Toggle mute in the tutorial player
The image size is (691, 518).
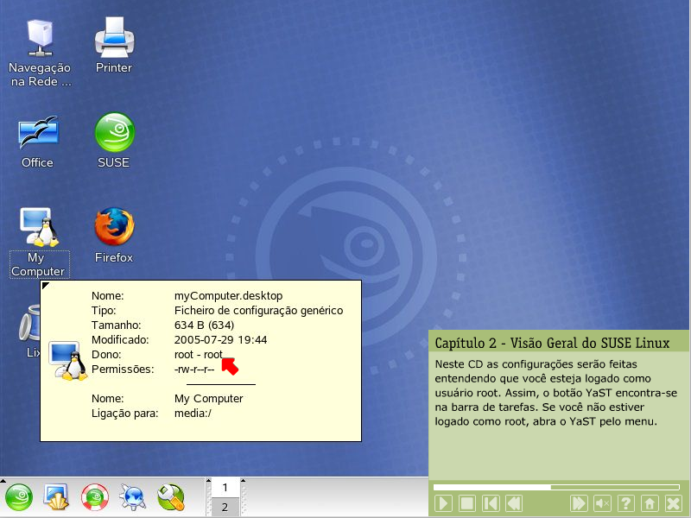pyautogui.click(x=603, y=503)
